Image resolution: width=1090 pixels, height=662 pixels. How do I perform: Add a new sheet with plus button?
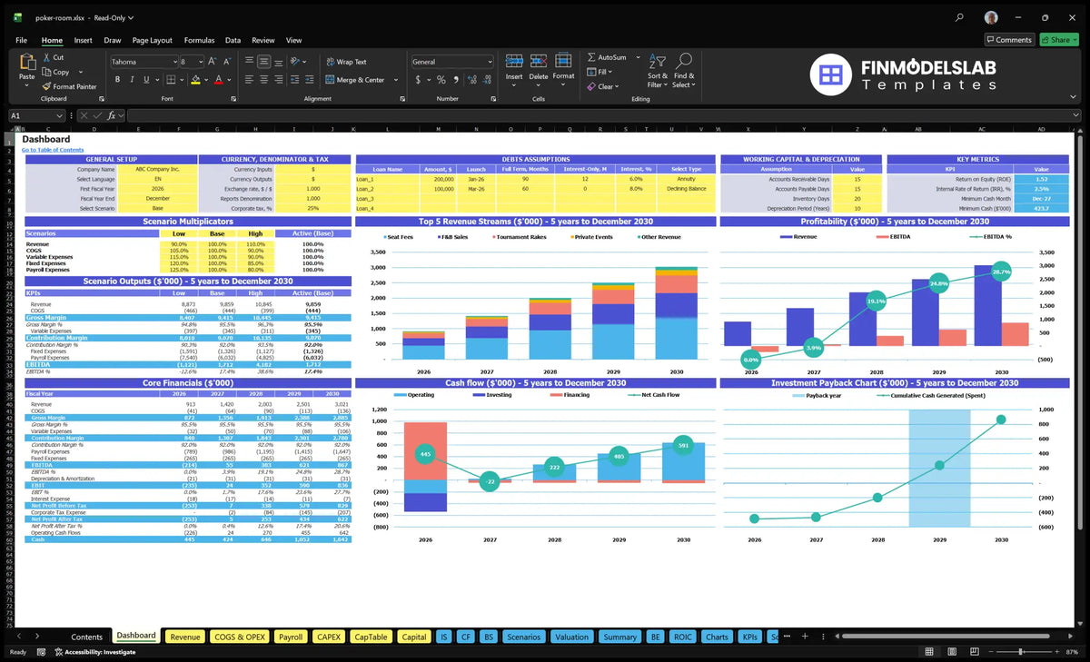(x=803, y=637)
